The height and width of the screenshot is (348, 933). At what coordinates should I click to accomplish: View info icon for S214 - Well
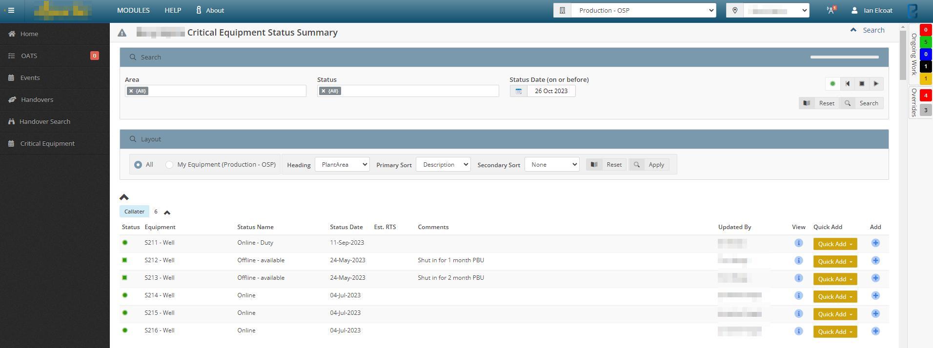click(x=798, y=295)
